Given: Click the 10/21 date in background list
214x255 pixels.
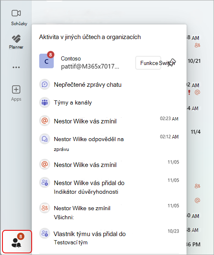Looking at the screenshot, I should coord(194,61).
